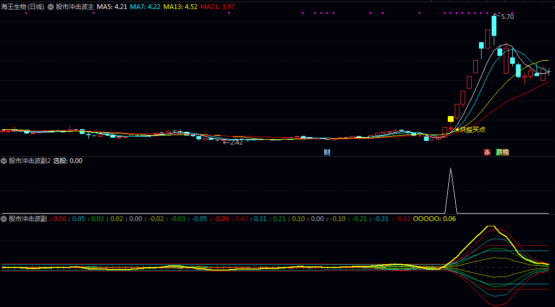Click the yellow square signal marker

coord(450,119)
